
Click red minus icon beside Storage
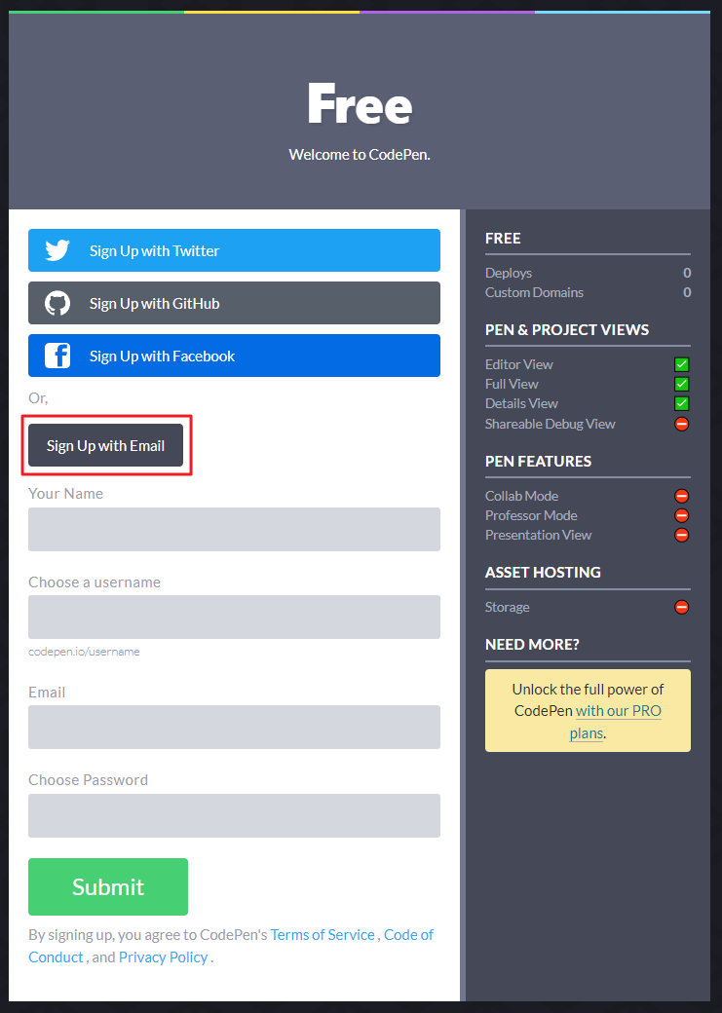pos(681,607)
